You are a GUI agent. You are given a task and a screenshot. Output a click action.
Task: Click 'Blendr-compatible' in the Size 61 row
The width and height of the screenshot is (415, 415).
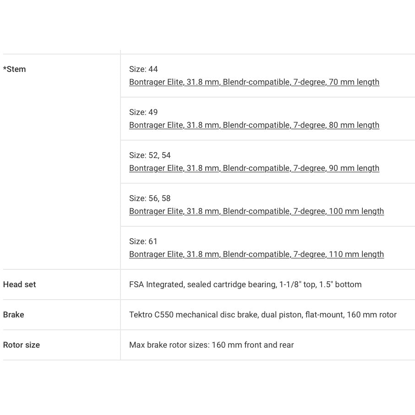coord(256,254)
